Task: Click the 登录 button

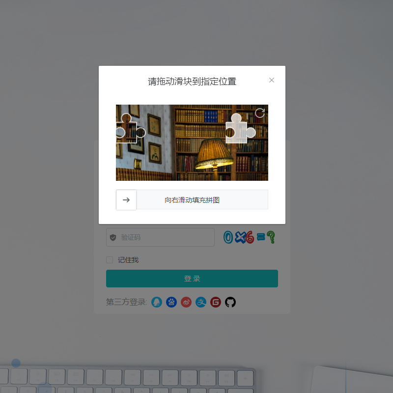Action: (192, 279)
